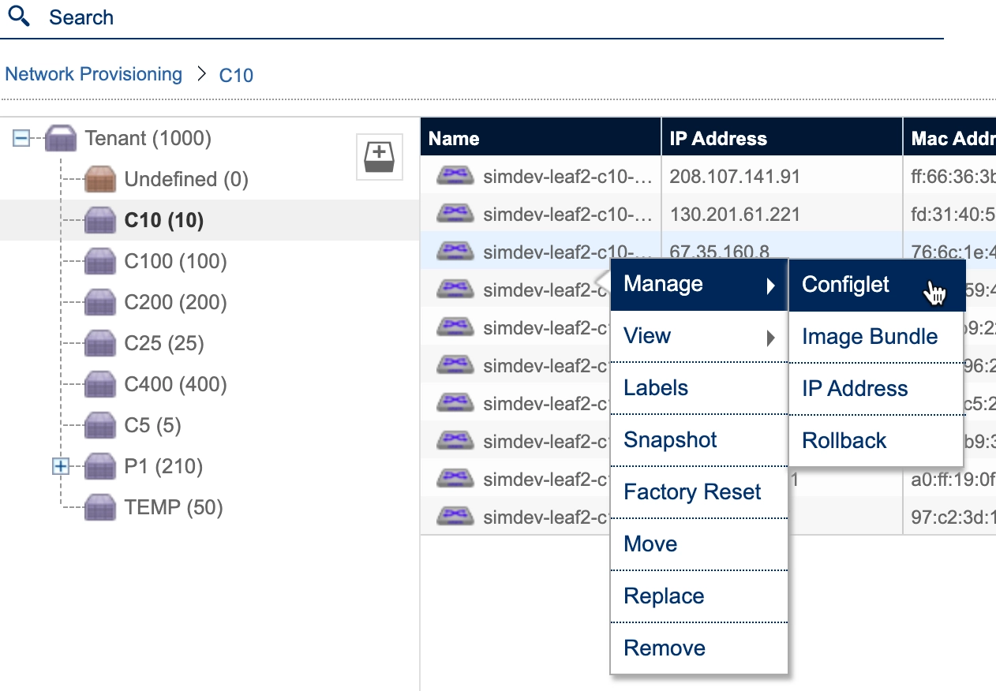Select C400 (400) container in tree
Image resolution: width=996 pixels, height=691 pixels.
coord(175,384)
